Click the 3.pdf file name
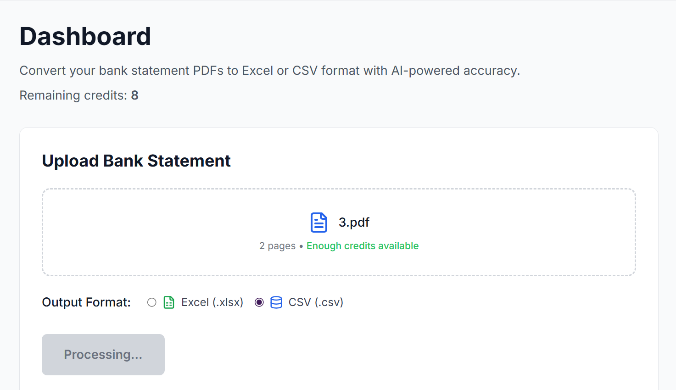 tap(353, 223)
